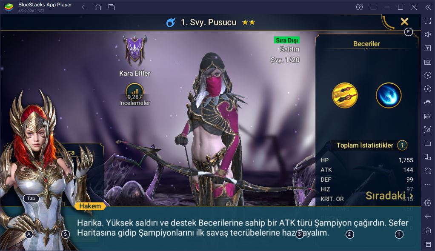Open BlueStacks settings gear
This screenshot has height=251, width=435.
point(428,203)
